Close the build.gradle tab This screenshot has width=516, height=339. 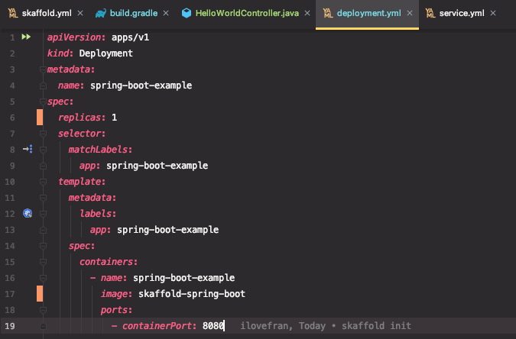(x=166, y=13)
